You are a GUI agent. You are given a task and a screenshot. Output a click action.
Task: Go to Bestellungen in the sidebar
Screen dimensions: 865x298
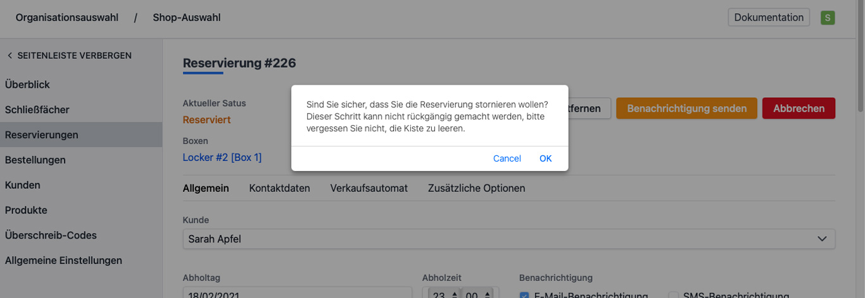coord(35,160)
